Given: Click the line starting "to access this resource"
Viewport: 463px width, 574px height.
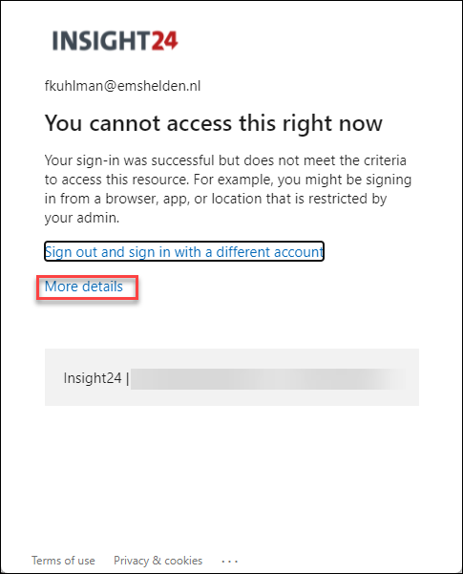Looking at the screenshot, I should [228, 180].
